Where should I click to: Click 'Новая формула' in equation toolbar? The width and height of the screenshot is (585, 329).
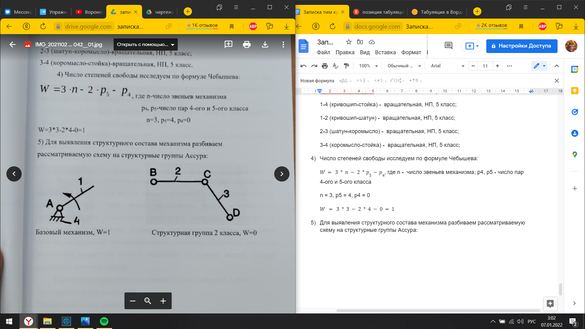(317, 81)
